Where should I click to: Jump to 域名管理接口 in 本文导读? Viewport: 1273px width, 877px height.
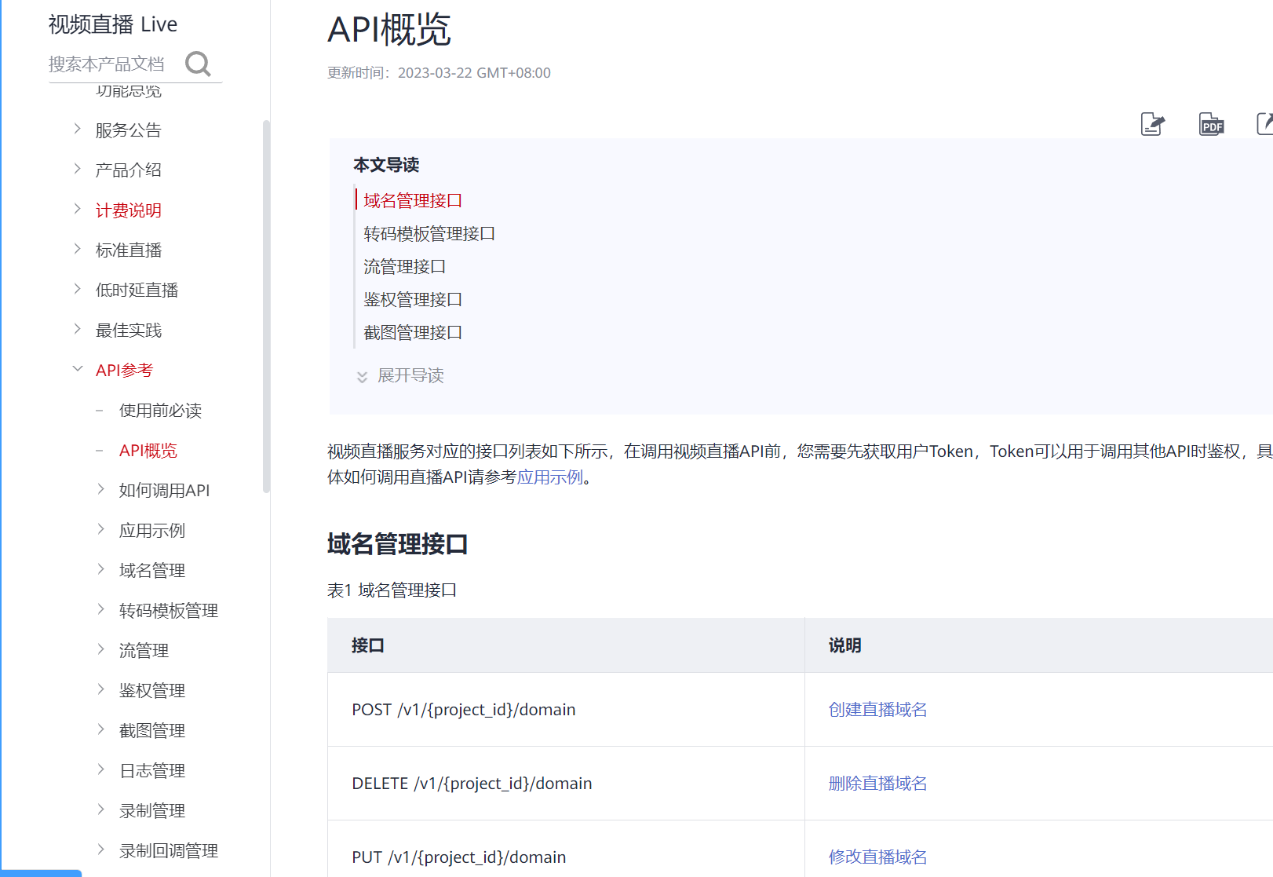pos(413,201)
